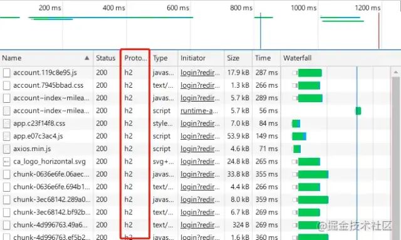Click the file icon beside chunk-4d996763.49a6
Image resolution: width=401 pixels, height=240 pixels.
pyautogui.click(x=7, y=225)
